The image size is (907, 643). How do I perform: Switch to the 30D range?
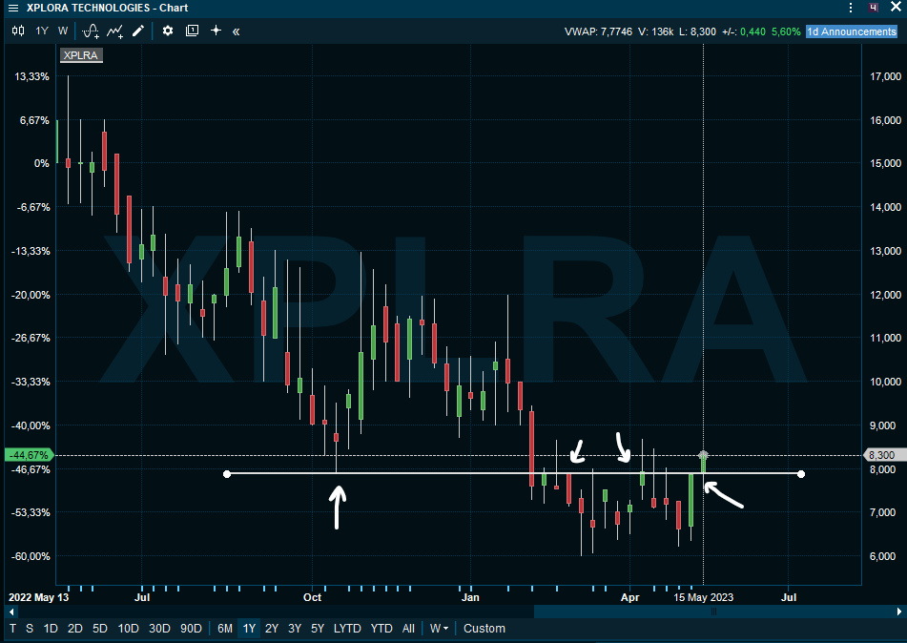click(159, 629)
